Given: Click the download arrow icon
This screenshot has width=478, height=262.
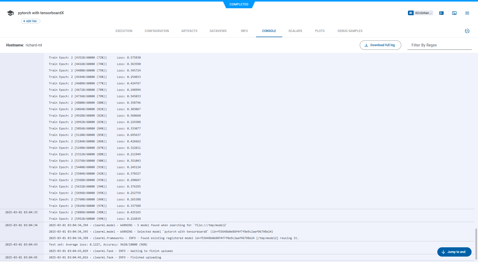Looking at the screenshot, I should point(366,45).
